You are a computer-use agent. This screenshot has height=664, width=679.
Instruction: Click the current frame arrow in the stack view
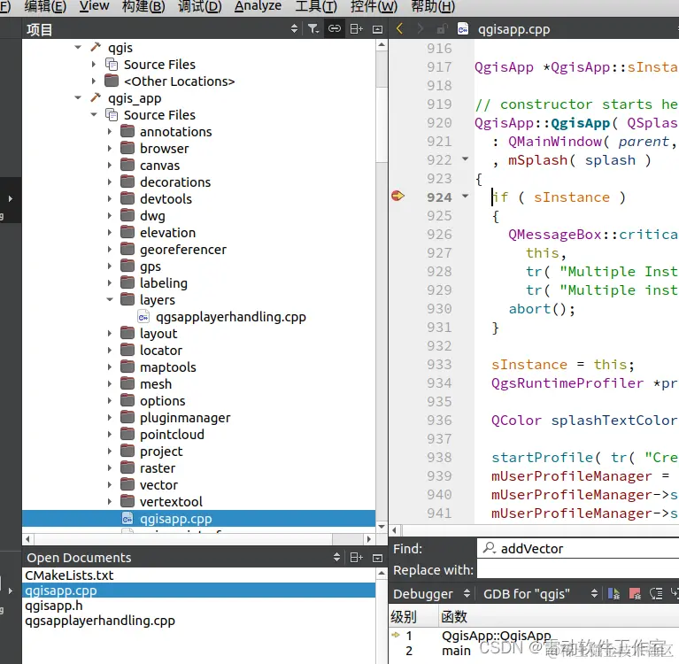pyautogui.click(x=396, y=636)
